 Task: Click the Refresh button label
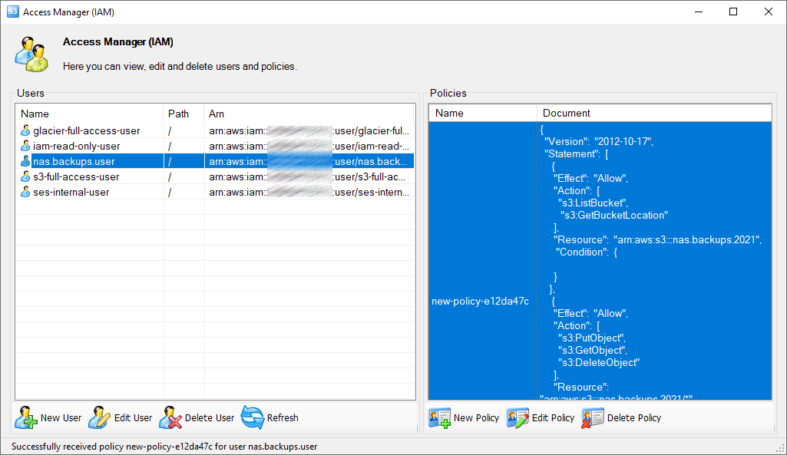283,417
